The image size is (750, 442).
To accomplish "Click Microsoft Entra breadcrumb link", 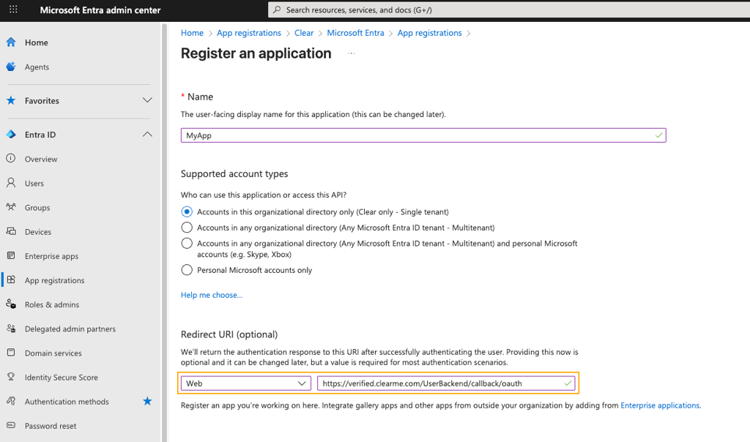I will click(x=355, y=33).
